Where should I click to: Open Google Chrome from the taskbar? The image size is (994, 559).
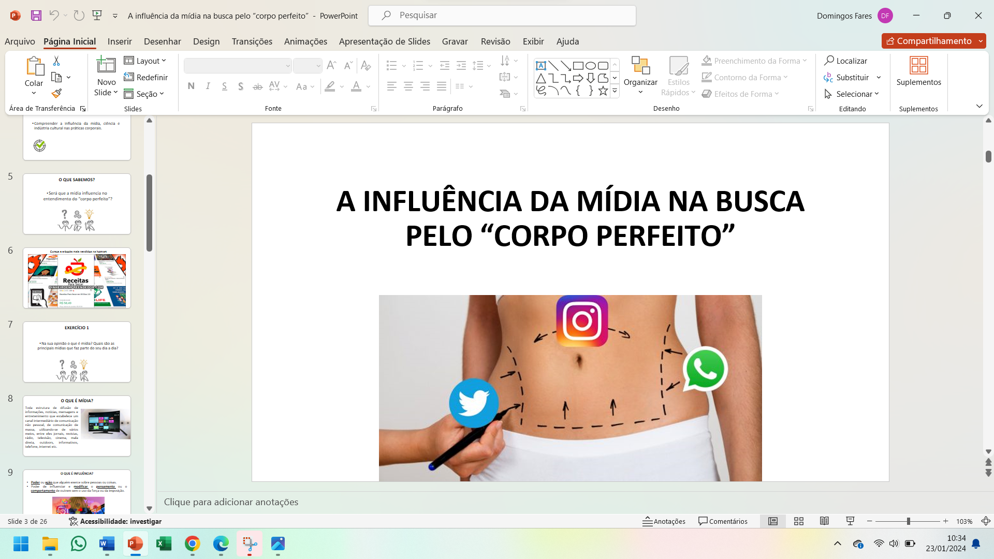[x=193, y=543]
